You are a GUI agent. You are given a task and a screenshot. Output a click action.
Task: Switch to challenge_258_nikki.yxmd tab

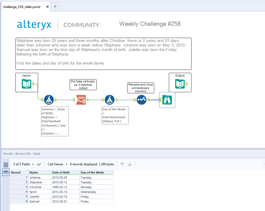[x=22, y=7]
